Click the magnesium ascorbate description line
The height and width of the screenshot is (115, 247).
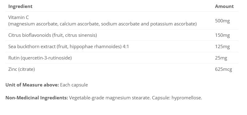[x=103, y=24]
